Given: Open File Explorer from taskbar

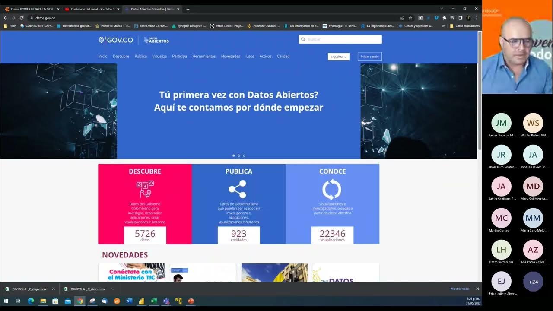Looking at the screenshot, I should click(43, 301).
